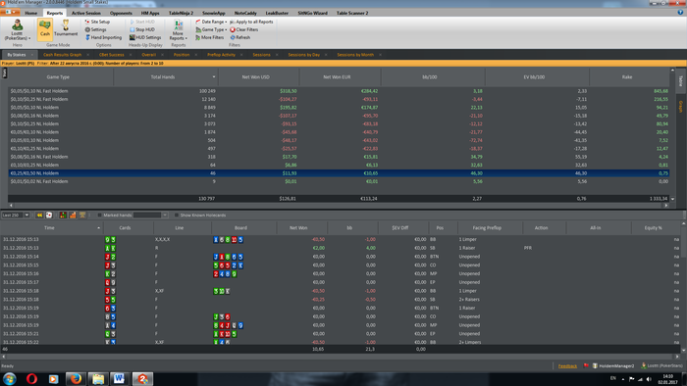Expand the More Reports dropdown
The width and height of the screenshot is (687, 386).
tap(178, 29)
